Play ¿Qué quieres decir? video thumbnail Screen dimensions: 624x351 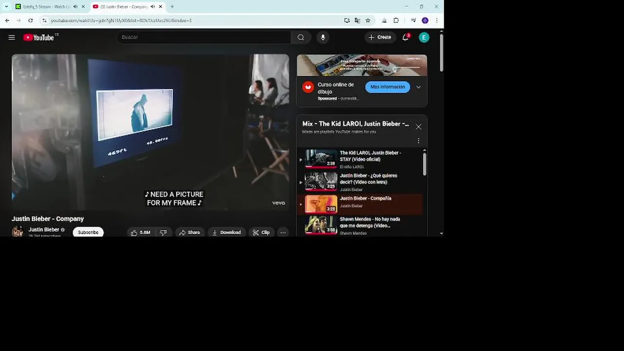click(321, 181)
